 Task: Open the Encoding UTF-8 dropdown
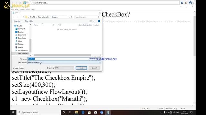tap(64, 68)
